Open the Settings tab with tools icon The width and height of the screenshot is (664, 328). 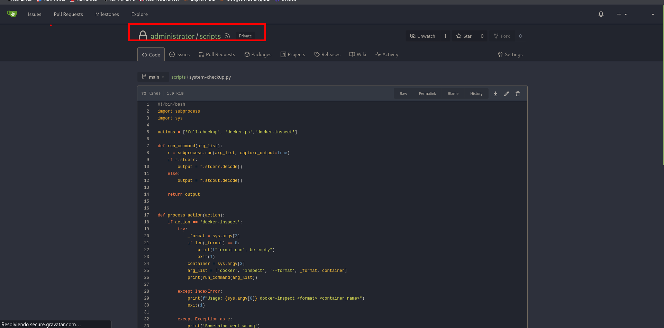point(510,54)
